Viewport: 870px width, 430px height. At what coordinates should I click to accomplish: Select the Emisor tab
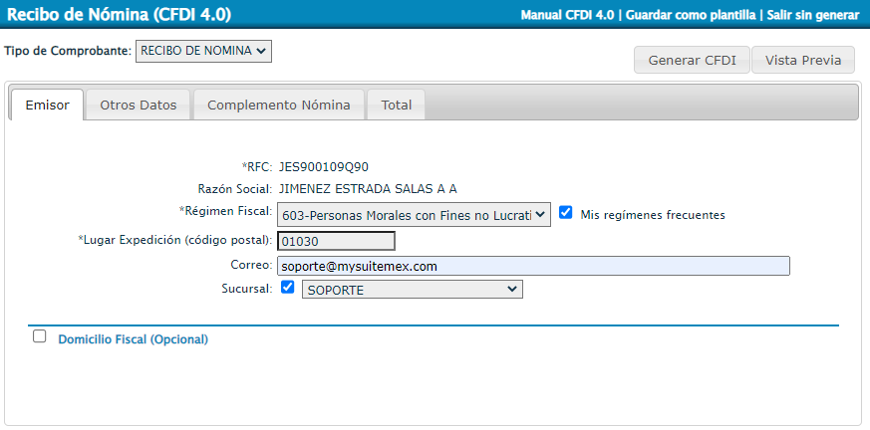click(x=47, y=105)
